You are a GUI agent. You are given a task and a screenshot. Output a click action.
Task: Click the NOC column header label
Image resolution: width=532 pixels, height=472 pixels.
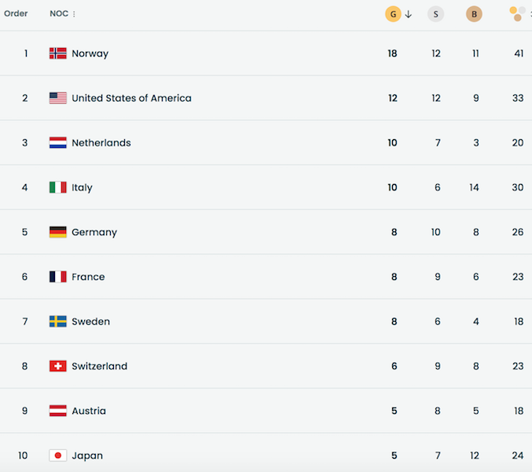(58, 13)
